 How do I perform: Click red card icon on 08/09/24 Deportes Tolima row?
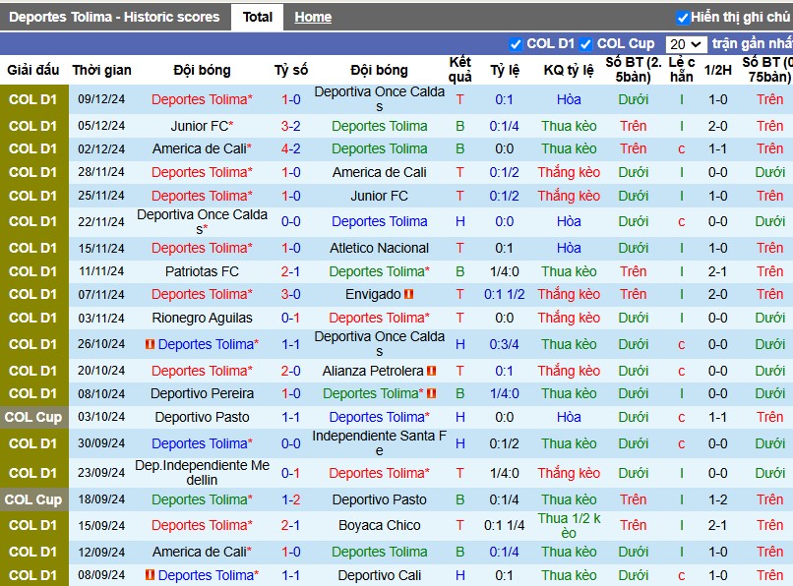point(150,575)
